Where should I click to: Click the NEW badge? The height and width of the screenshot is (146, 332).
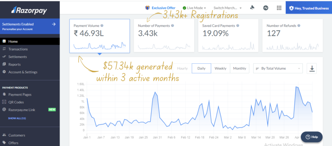[x=52, y=109]
